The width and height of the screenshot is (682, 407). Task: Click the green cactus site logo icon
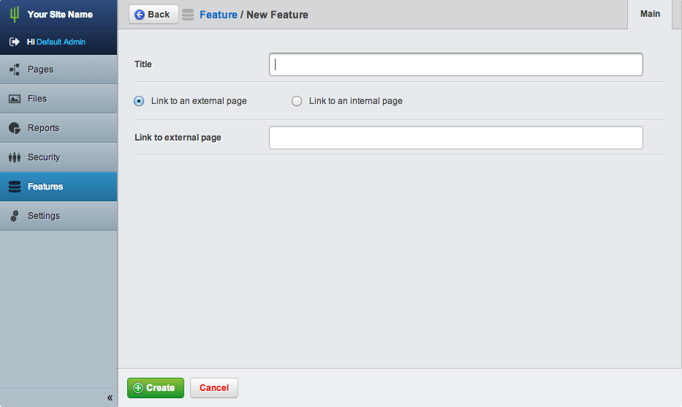click(x=14, y=15)
